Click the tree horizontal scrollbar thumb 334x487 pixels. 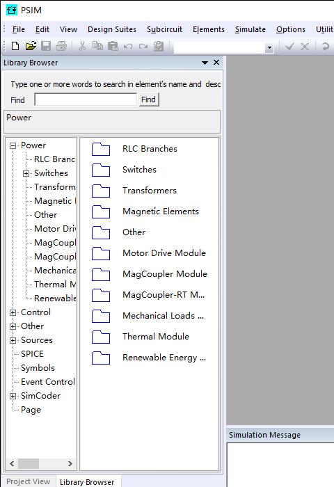[x=29, y=464]
